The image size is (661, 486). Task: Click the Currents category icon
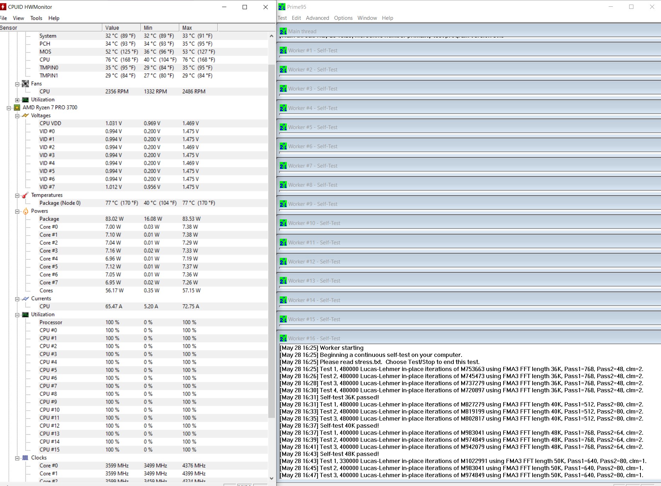tap(25, 299)
